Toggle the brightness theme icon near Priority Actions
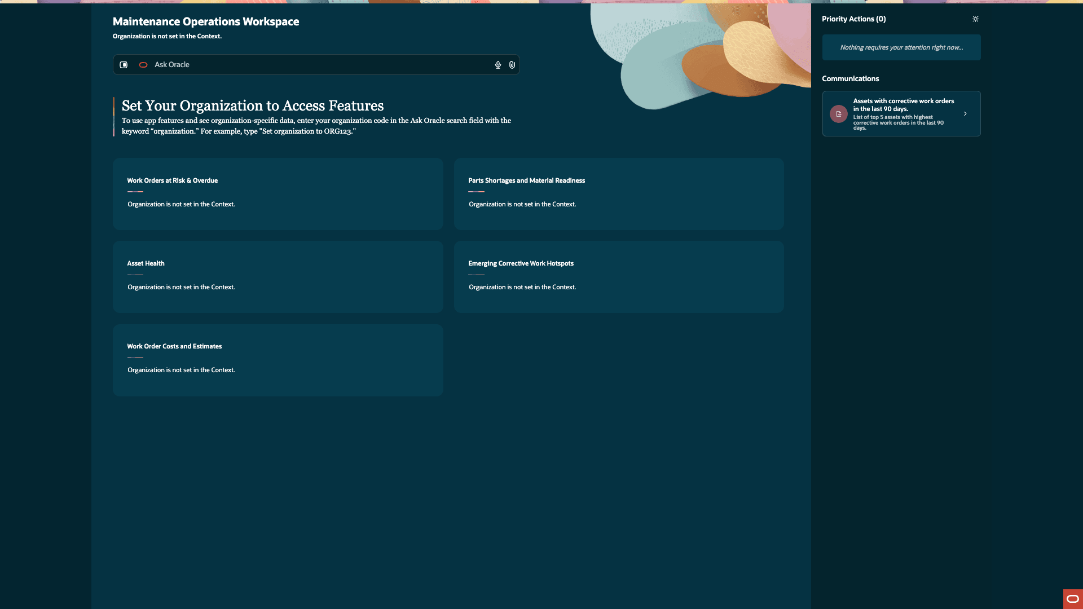Viewport: 1083px width, 609px height. pyautogui.click(x=975, y=19)
